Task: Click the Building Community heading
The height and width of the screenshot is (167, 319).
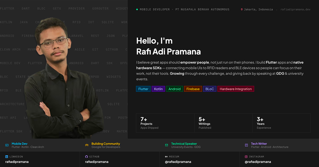Action: pyautogui.click(x=106, y=144)
